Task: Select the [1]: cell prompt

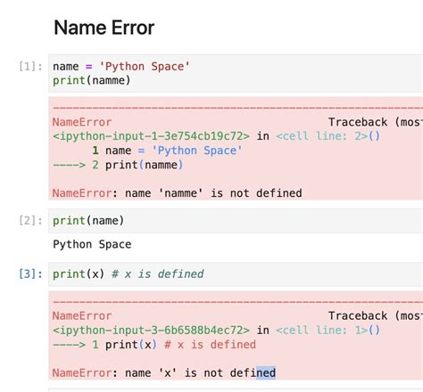Action: tap(30, 66)
